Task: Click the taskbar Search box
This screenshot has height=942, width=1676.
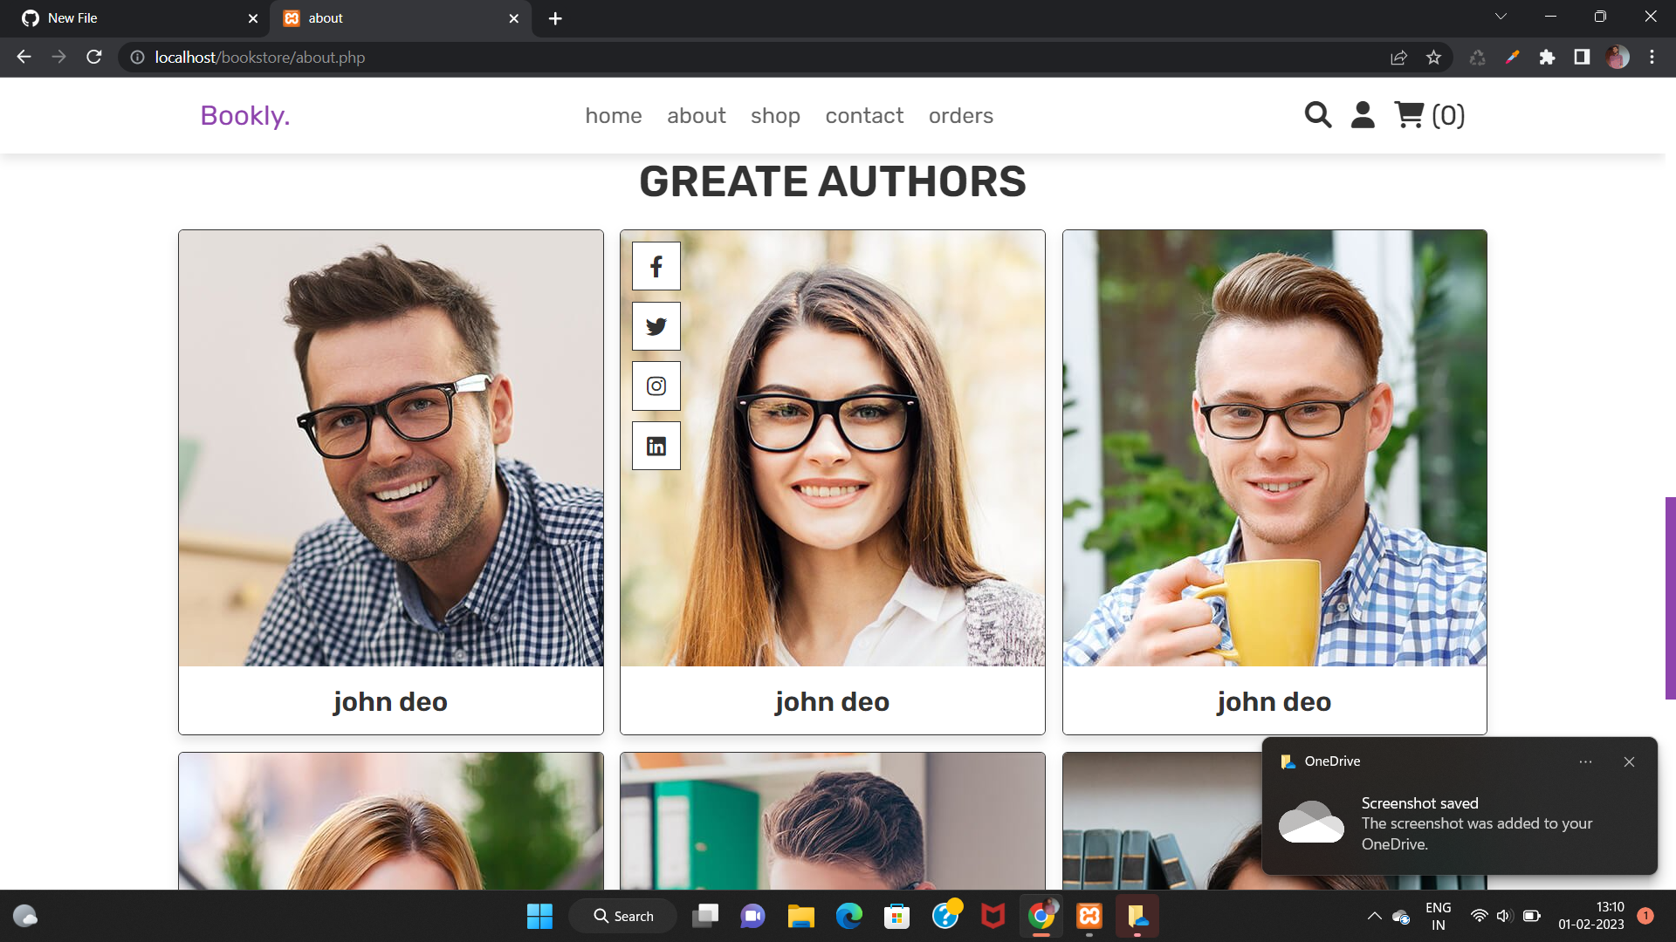Action: point(622,916)
